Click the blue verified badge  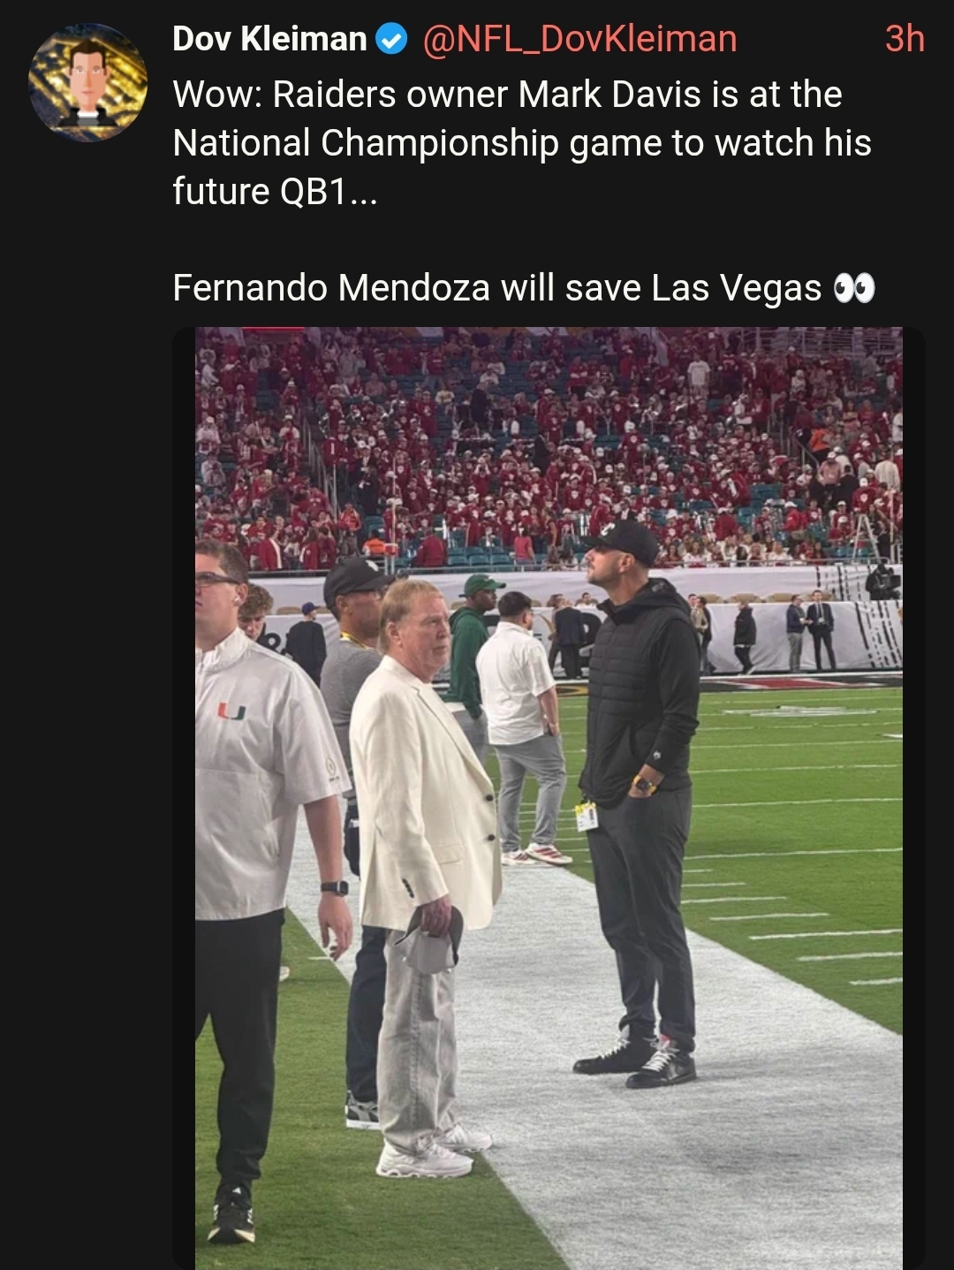point(391,39)
